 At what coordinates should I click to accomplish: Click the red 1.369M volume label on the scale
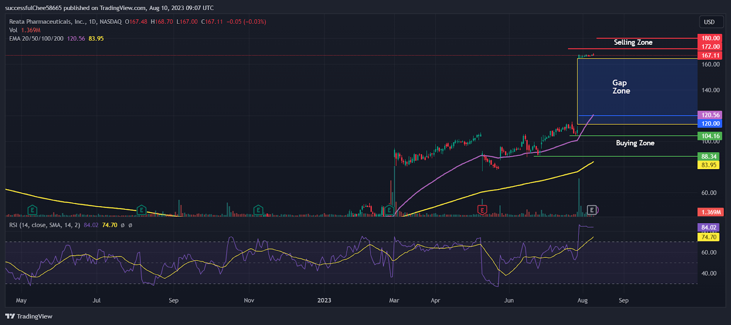[710, 212]
